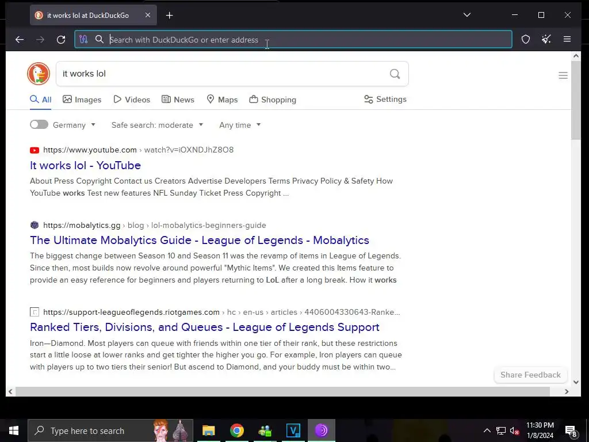Click the muted volume tray icon
The height and width of the screenshot is (442, 589).
[x=514, y=430]
